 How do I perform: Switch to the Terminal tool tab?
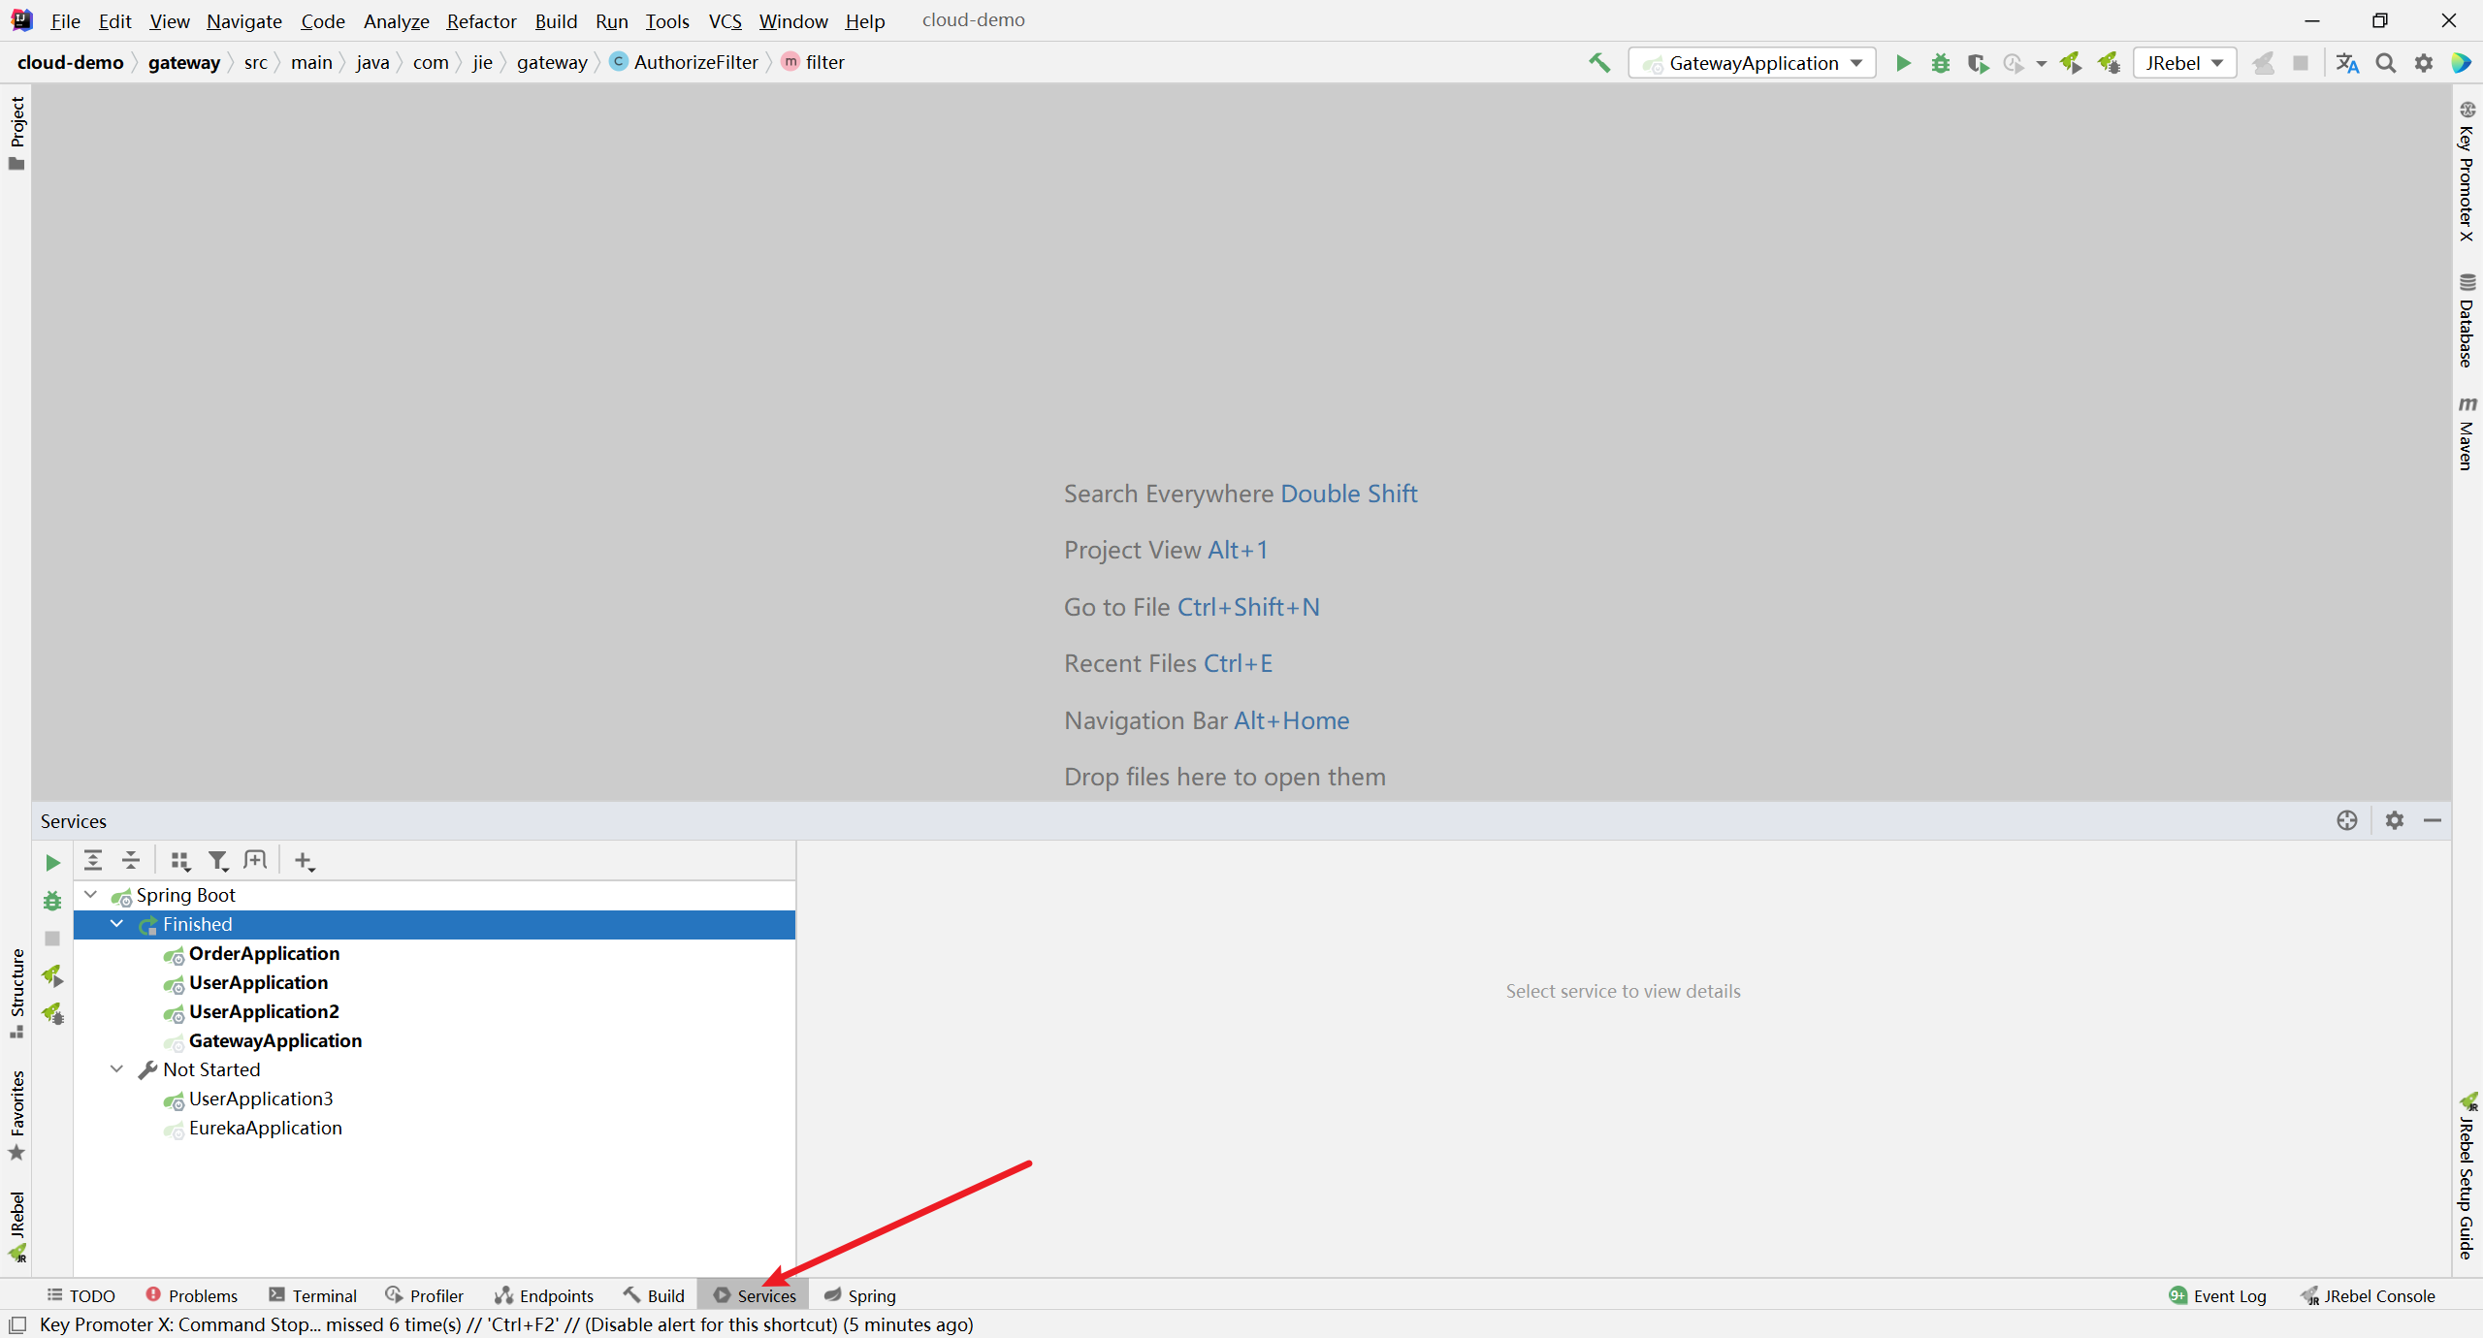313,1295
